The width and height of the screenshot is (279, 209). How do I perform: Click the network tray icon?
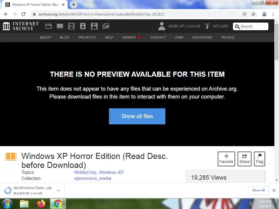(251, 204)
